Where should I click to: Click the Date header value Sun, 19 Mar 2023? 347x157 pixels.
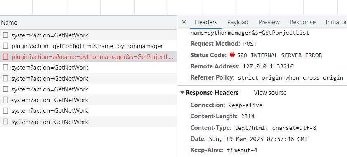(258, 139)
